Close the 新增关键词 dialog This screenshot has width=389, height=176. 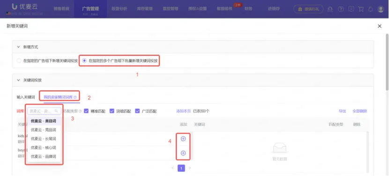(379, 26)
